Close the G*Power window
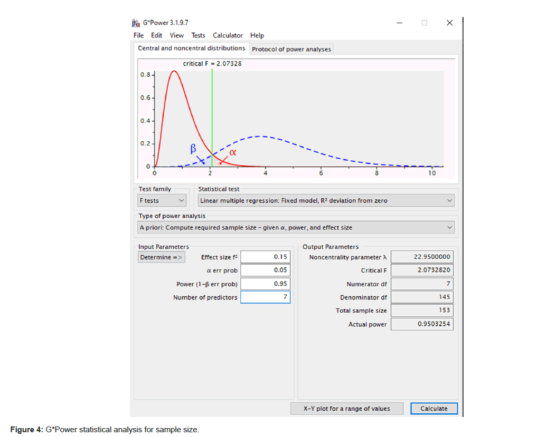 coord(449,23)
